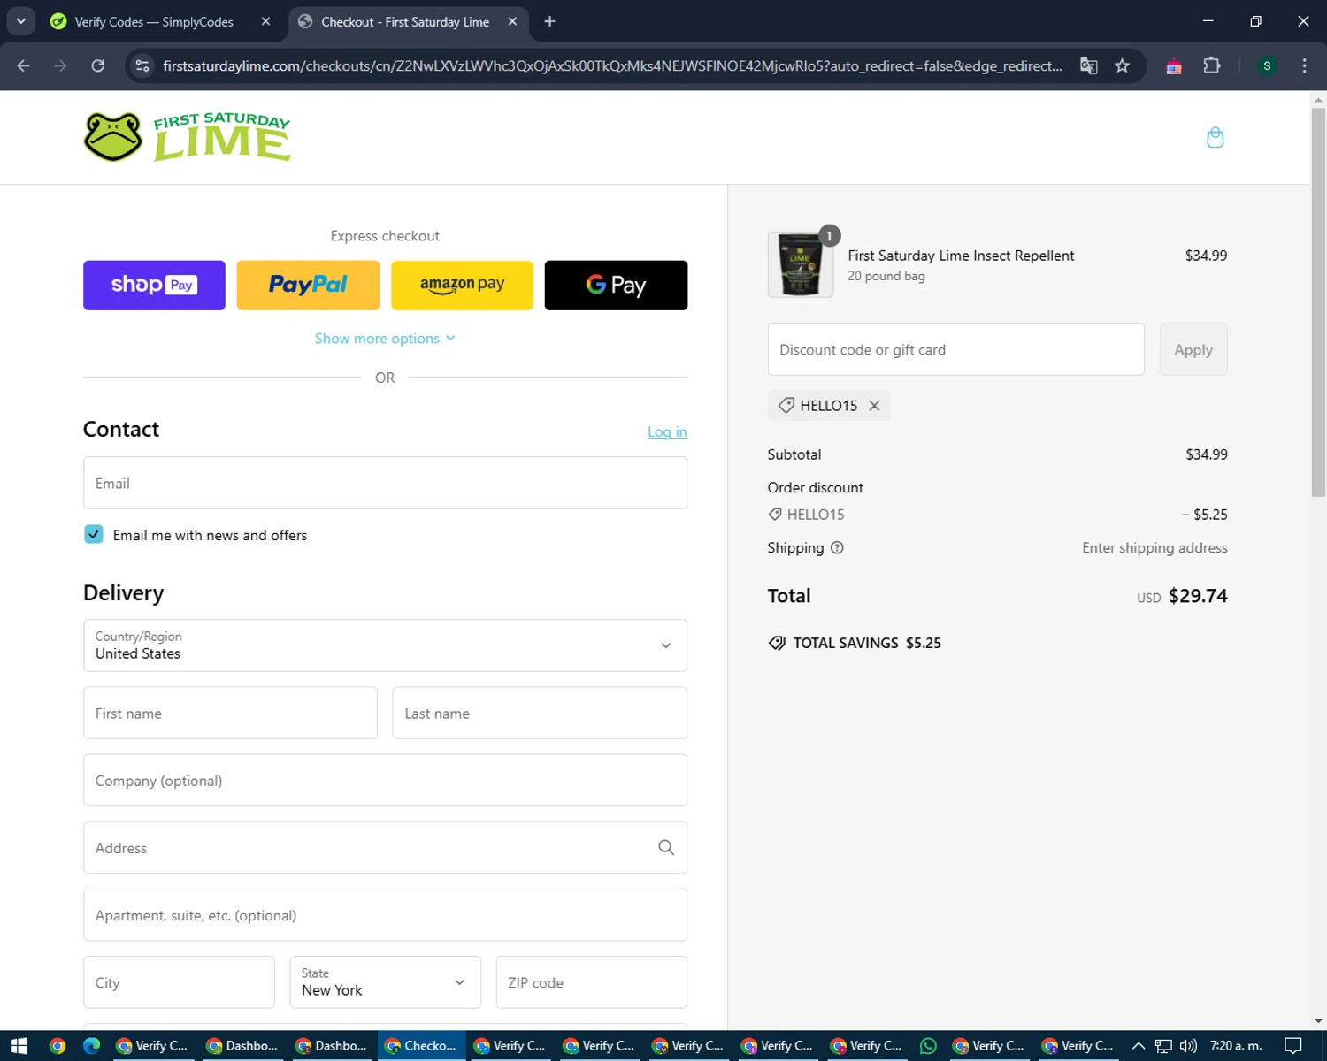Click the taskbar clock 7:20 a. m.
The image size is (1327, 1061).
point(1236,1046)
